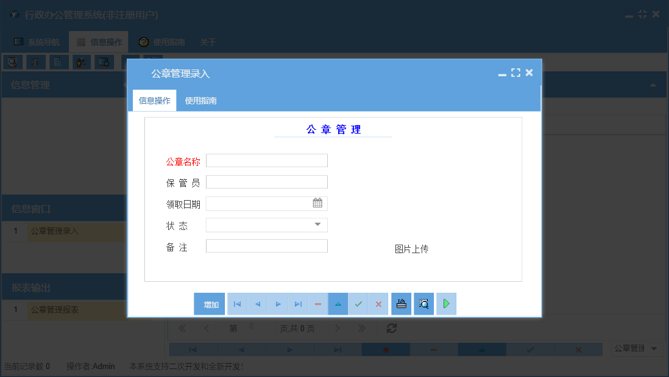This screenshot has height=377, width=669.
Task: Open the 状态 dropdown
Action: point(317,224)
